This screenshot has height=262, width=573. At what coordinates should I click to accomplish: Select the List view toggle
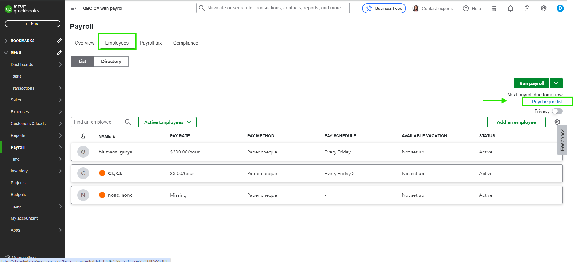[82, 62]
